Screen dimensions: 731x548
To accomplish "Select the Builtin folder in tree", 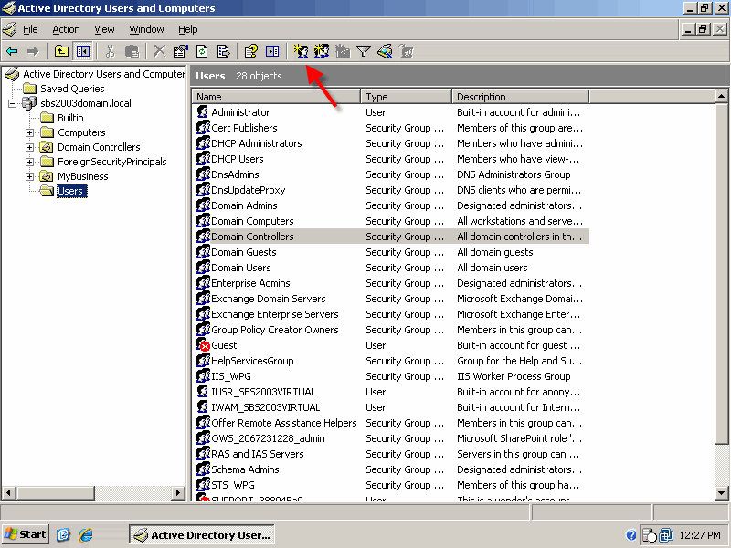I will (70, 118).
